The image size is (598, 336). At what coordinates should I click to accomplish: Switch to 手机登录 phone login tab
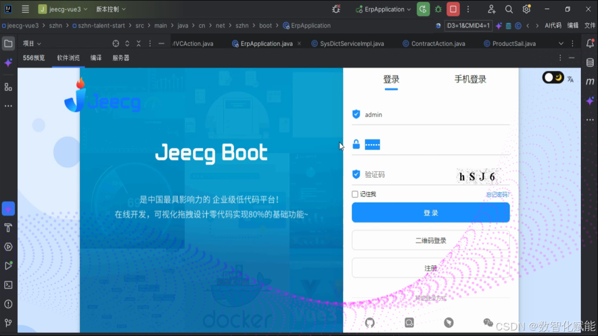click(470, 79)
